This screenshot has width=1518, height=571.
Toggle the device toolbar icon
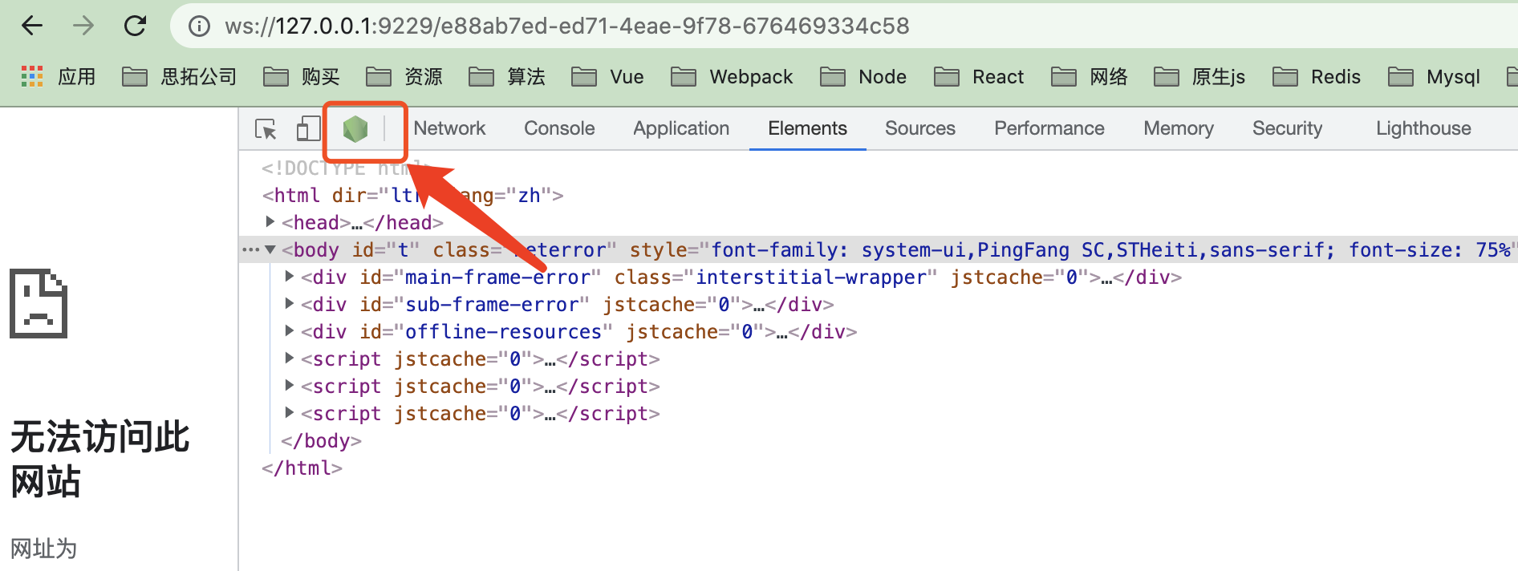coord(308,128)
